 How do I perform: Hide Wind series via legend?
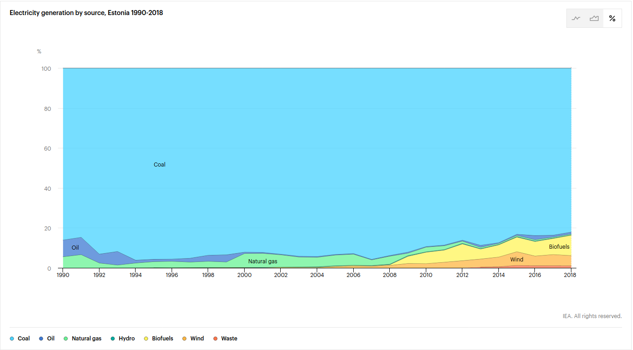coord(193,339)
